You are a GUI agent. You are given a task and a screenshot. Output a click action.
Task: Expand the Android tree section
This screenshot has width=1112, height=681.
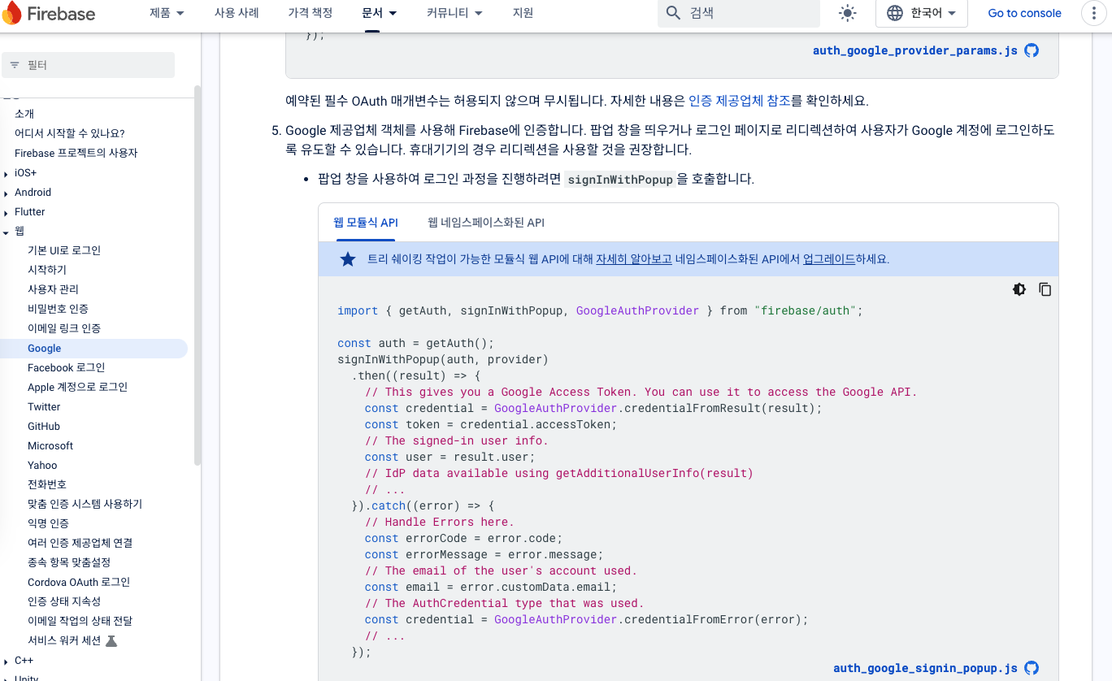click(x=7, y=193)
